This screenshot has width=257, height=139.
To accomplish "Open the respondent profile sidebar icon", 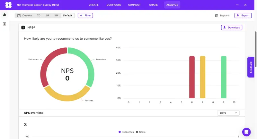I will pyautogui.click(x=4, y=24).
